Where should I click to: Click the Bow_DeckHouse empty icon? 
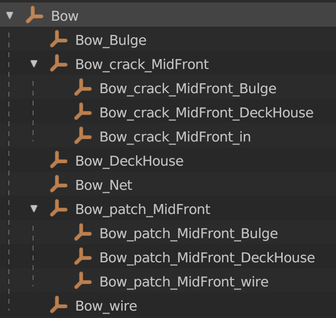(x=59, y=160)
